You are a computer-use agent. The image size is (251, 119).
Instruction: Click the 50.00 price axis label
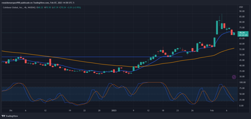(x=242, y=55)
